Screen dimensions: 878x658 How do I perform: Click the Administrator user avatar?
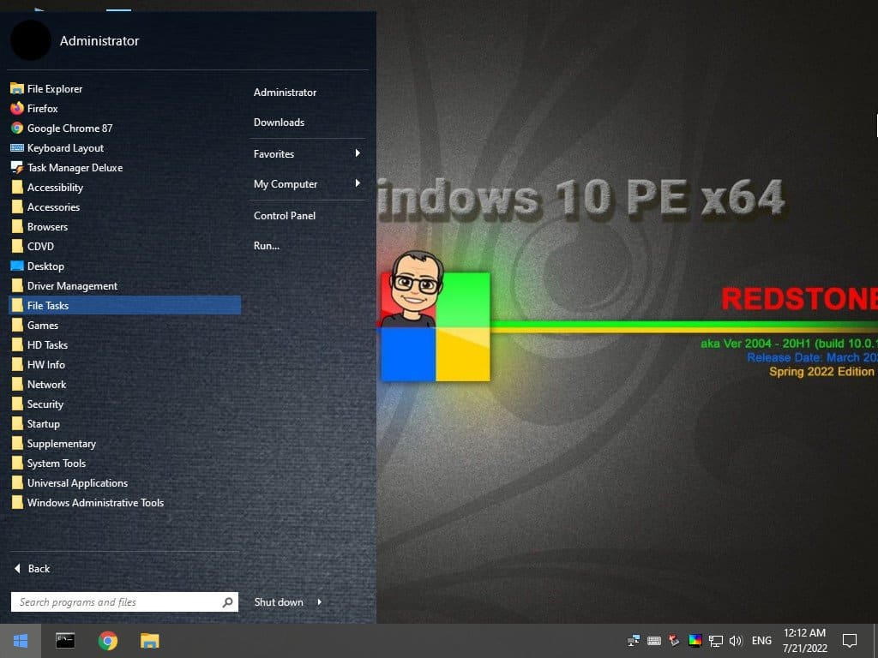[x=31, y=40]
